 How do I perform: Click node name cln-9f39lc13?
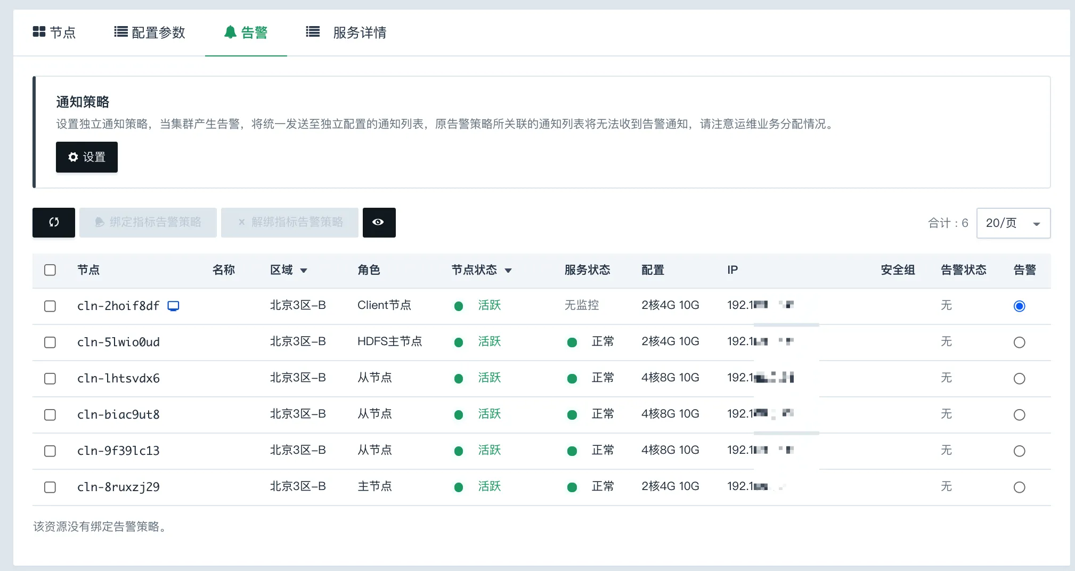coord(118,451)
